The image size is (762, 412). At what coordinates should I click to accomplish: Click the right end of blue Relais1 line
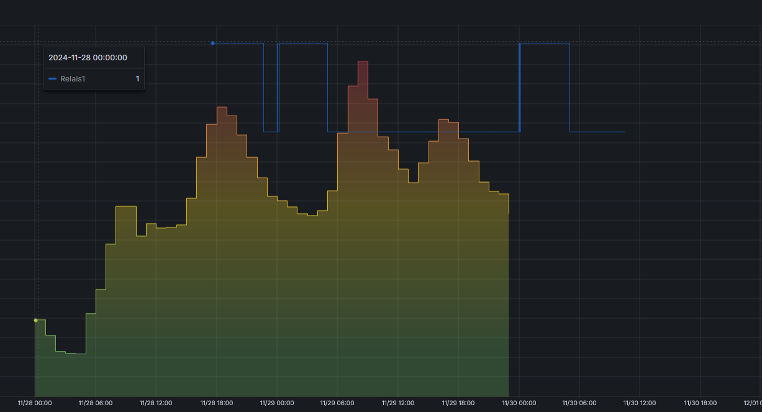coord(624,132)
